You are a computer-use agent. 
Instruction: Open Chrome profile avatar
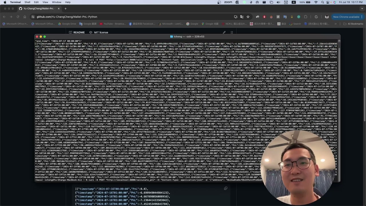[327, 17]
